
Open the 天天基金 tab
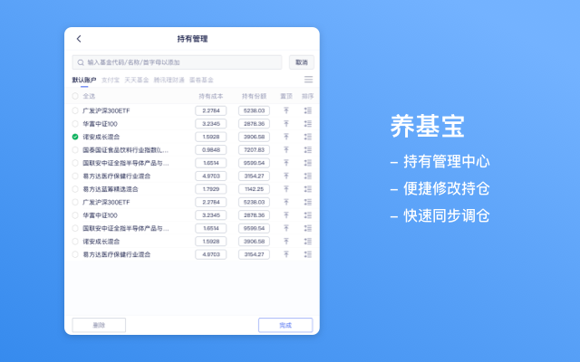[x=137, y=80]
